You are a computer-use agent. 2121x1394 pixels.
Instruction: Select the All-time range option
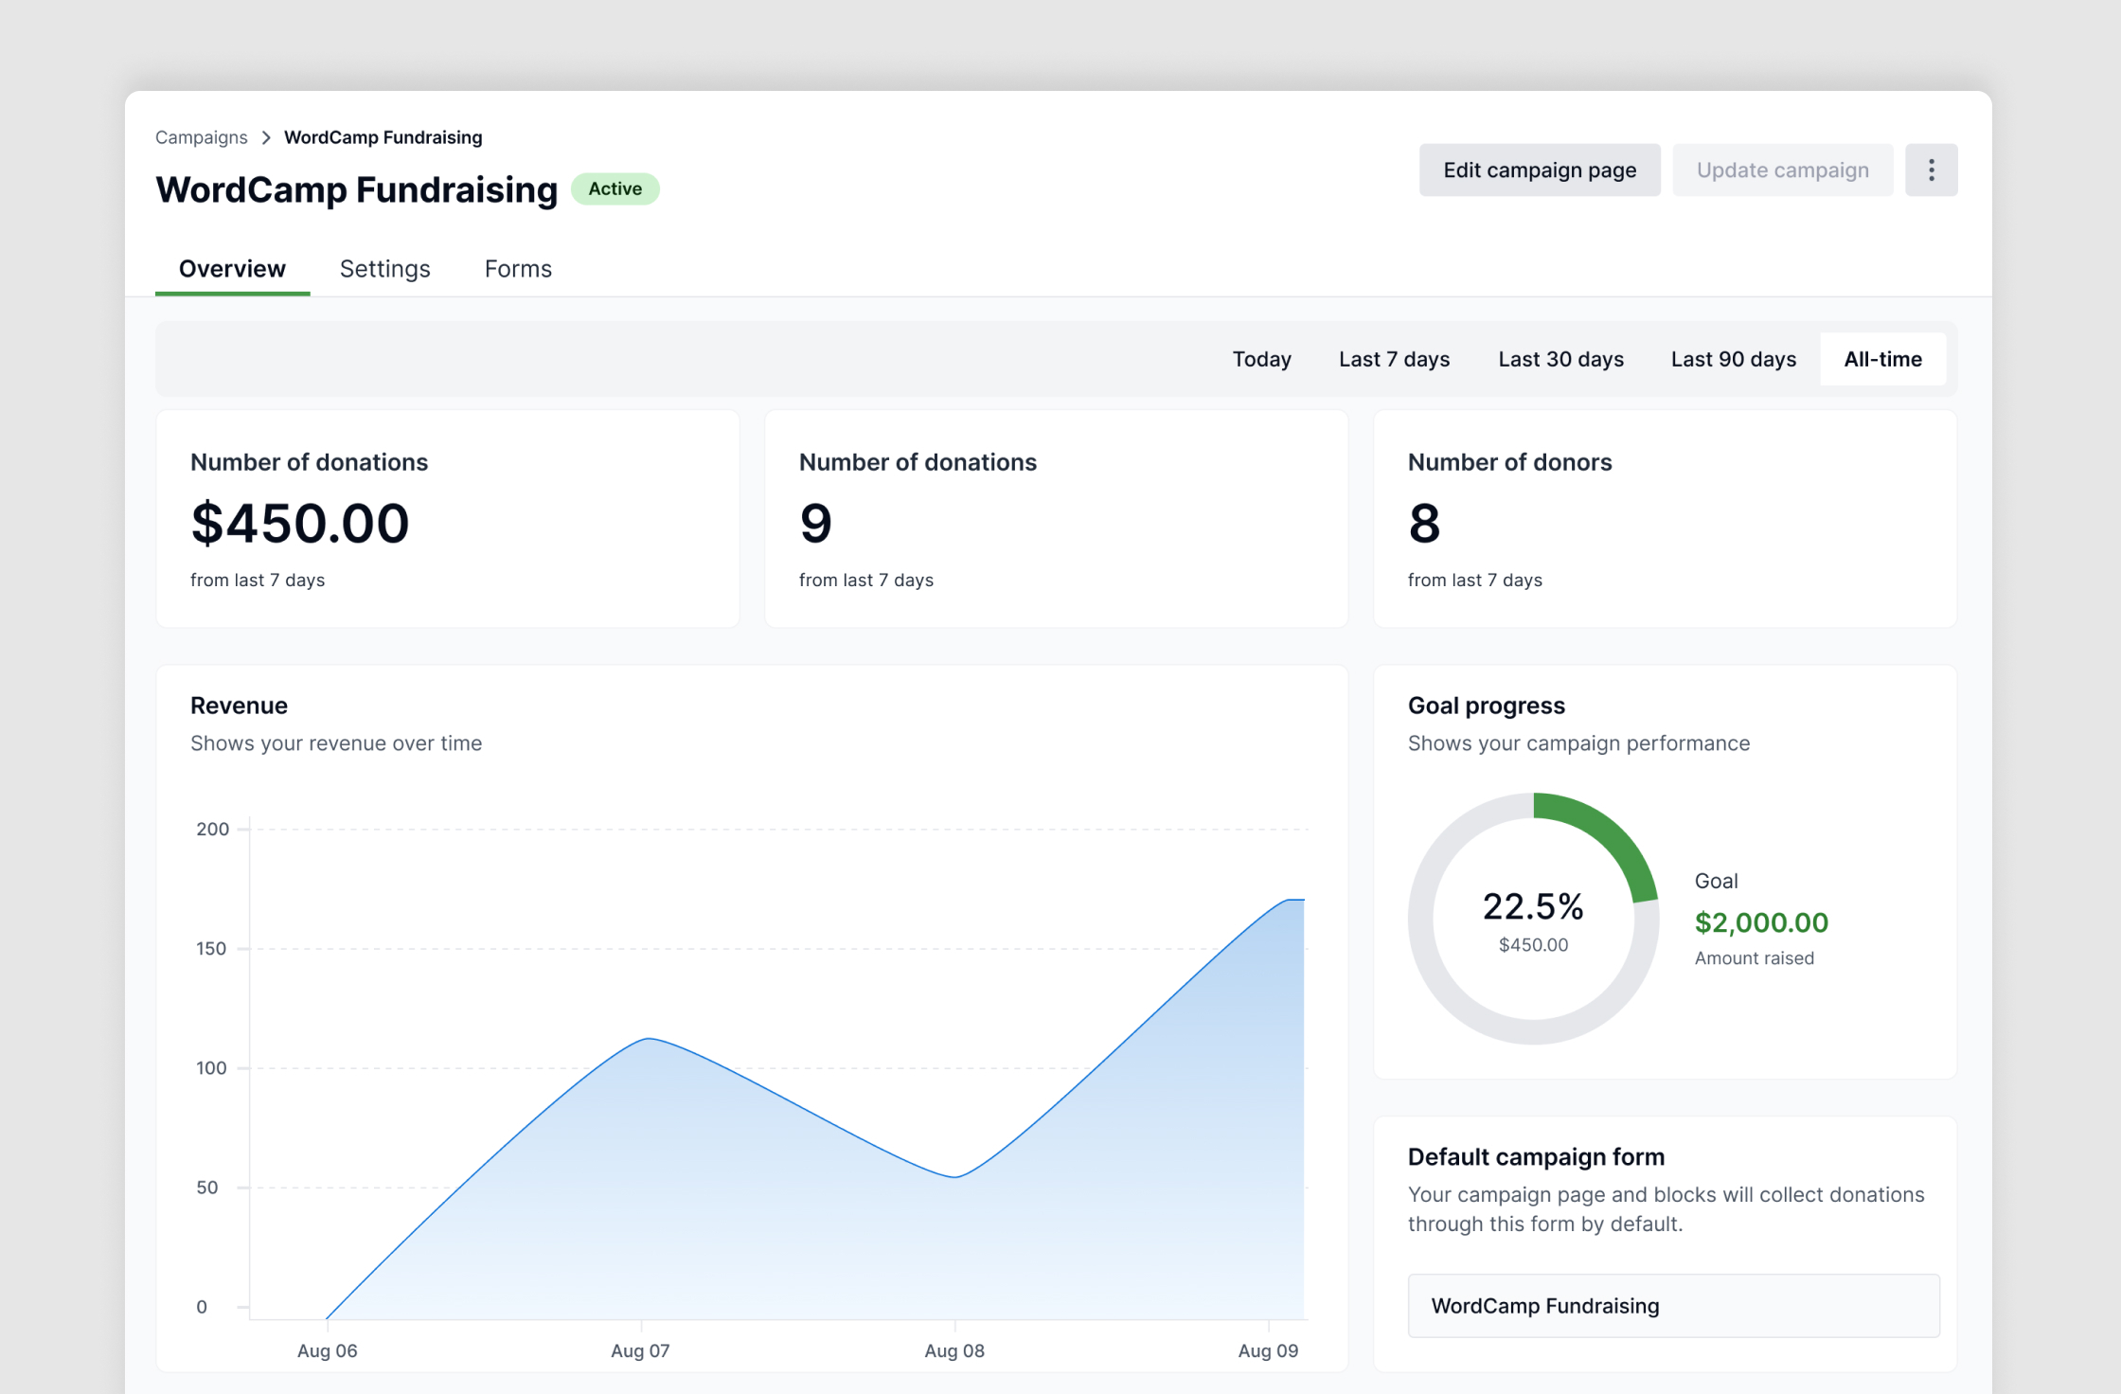coord(1882,359)
